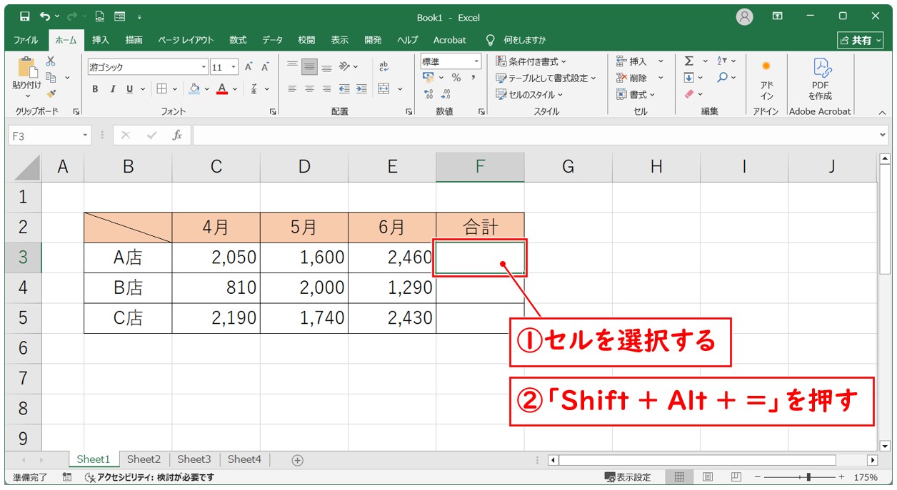
Task: Click the Insert Function fx icon
Action: tap(177, 135)
